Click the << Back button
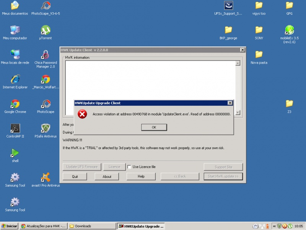The image size is (306, 230). pos(180,176)
